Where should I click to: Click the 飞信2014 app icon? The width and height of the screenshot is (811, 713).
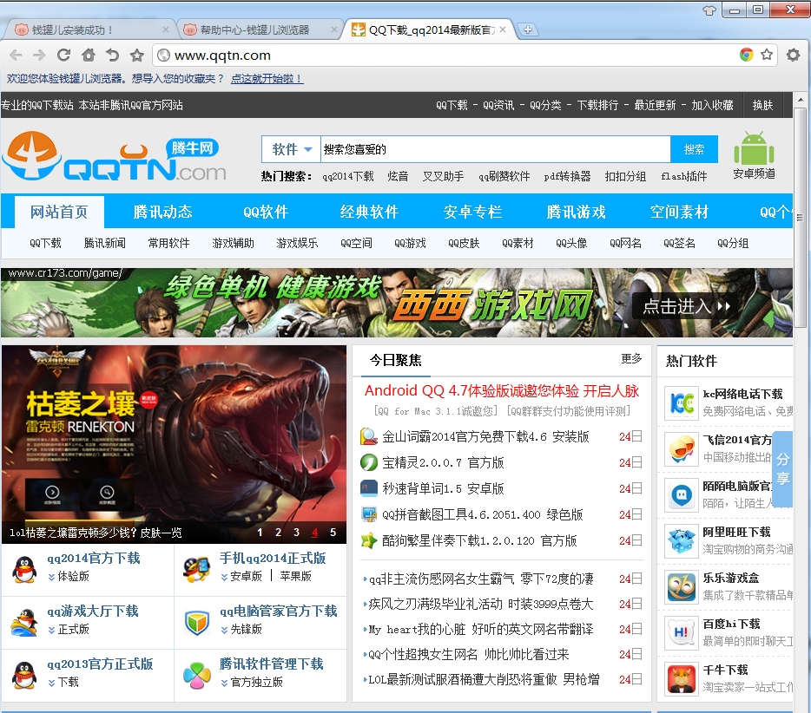pyautogui.click(x=681, y=449)
